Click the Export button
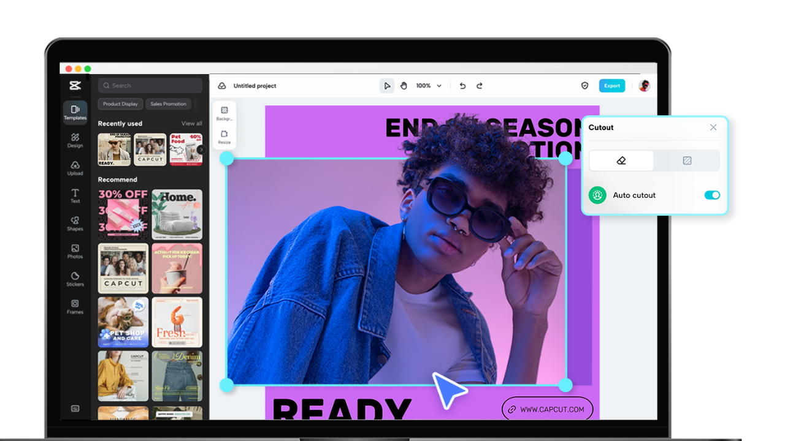Image resolution: width=785 pixels, height=441 pixels. (611, 86)
